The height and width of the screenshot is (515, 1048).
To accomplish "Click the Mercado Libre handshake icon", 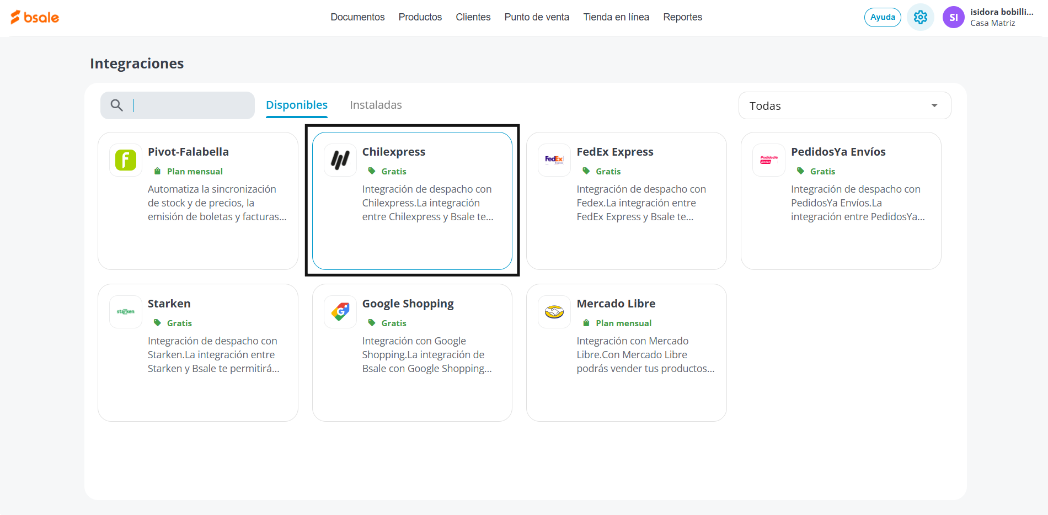I will (554, 312).
